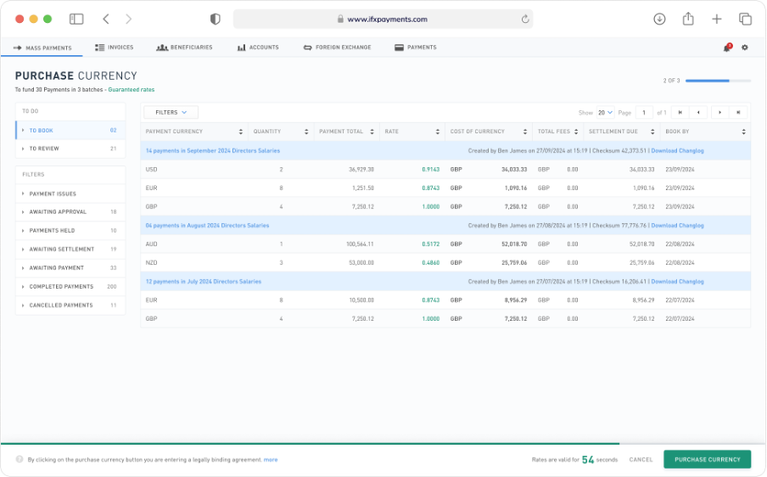Expand the To Review list

[x=70, y=149]
